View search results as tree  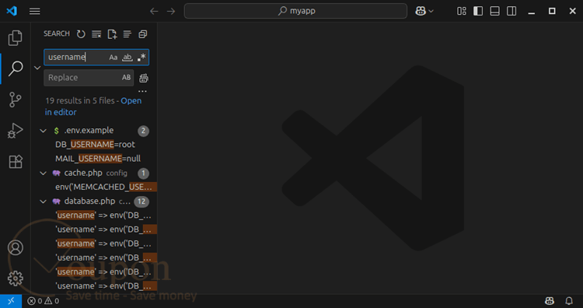point(127,34)
